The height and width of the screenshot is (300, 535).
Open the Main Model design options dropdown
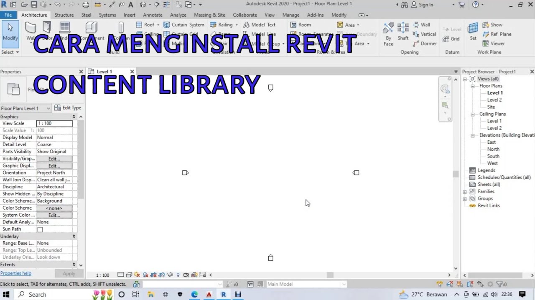coord(307,284)
